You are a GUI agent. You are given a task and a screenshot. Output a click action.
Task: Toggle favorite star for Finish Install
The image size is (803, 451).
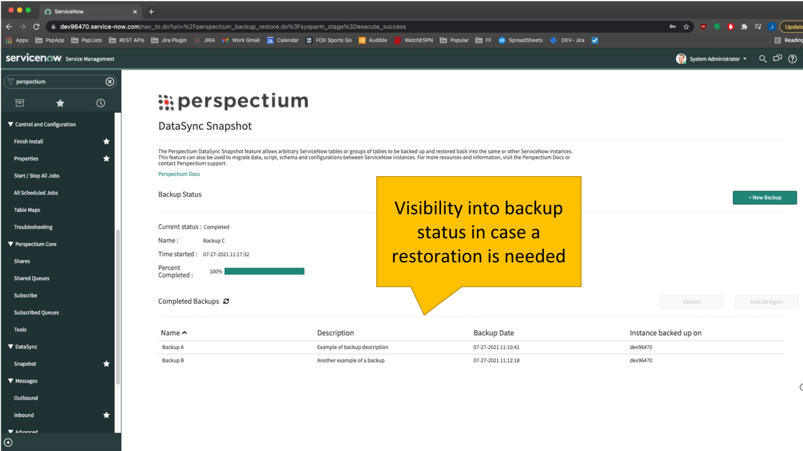106,142
